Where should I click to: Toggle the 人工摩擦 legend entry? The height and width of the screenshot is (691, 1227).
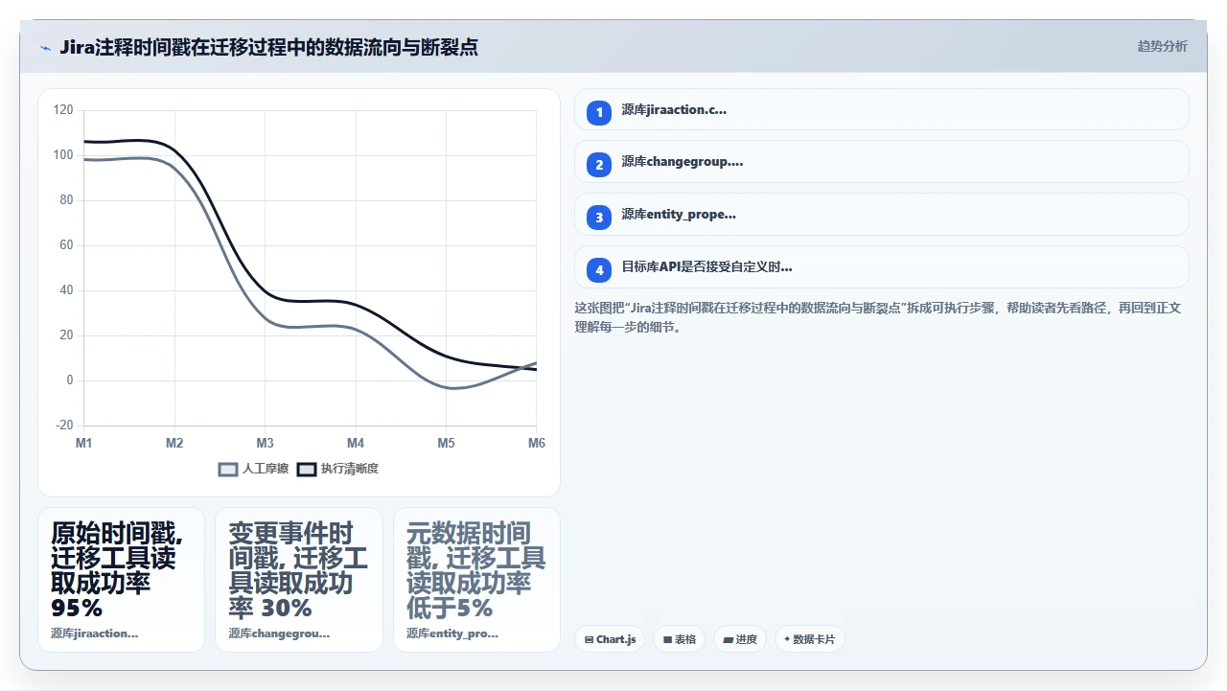(x=253, y=469)
